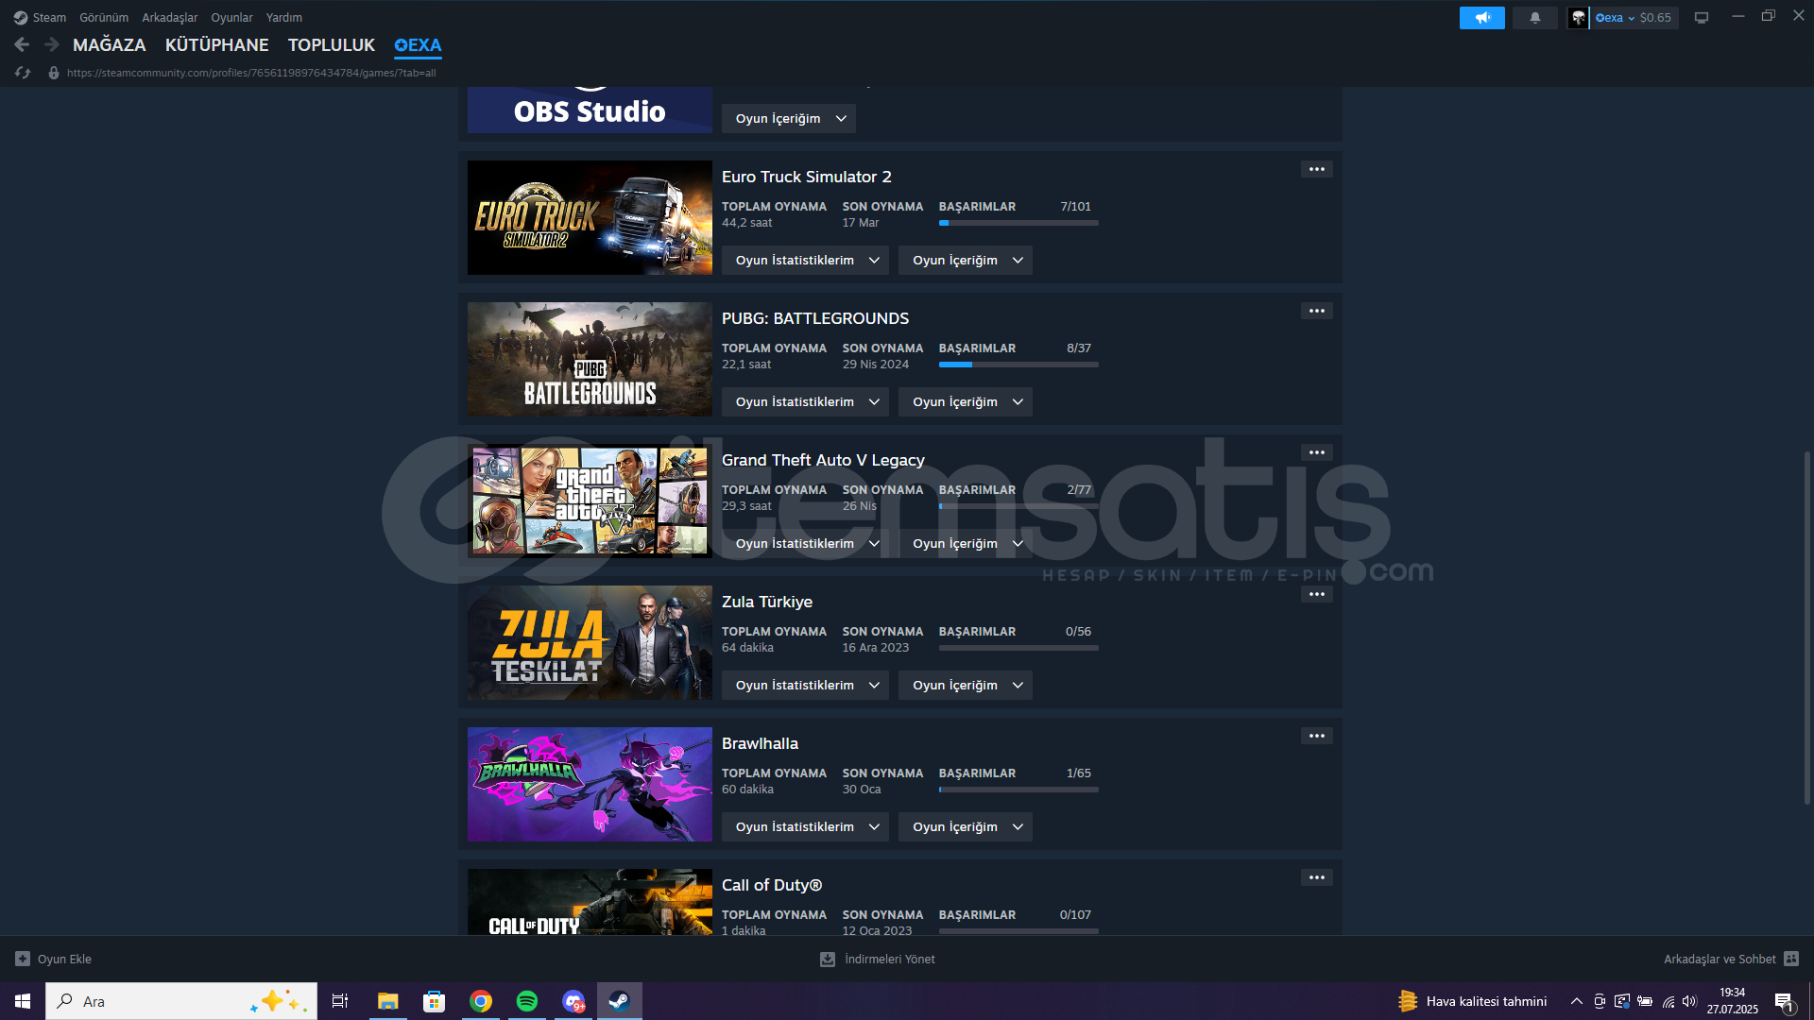
Task: Click Zula Teşkilat cover image
Action: pyautogui.click(x=590, y=642)
